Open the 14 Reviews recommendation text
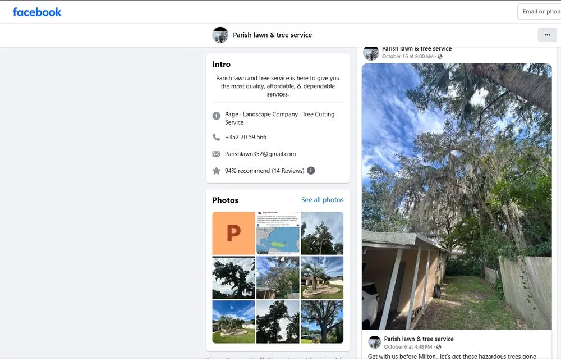Viewport: 561px width, 361px height. 264,171
